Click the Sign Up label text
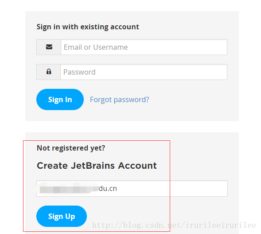The height and width of the screenshot is (234, 261). pos(62,217)
